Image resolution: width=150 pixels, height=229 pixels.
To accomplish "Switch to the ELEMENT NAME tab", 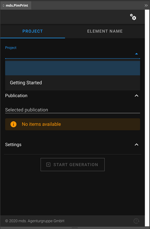I will [x=105, y=31].
